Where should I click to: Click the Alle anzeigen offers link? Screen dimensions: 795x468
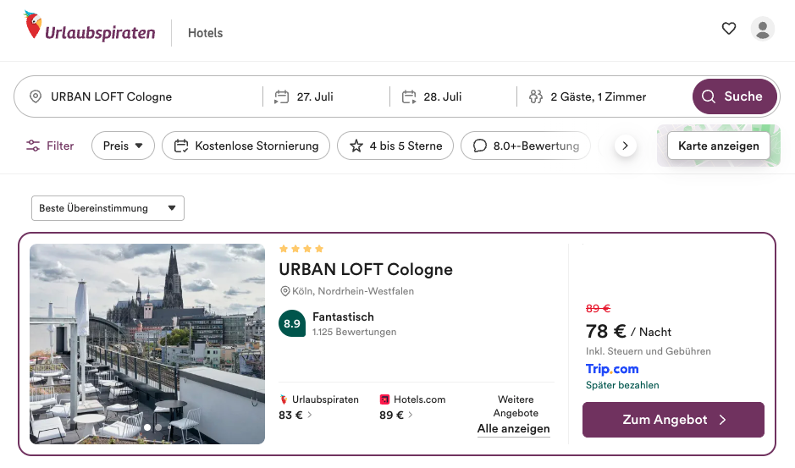(513, 429)
